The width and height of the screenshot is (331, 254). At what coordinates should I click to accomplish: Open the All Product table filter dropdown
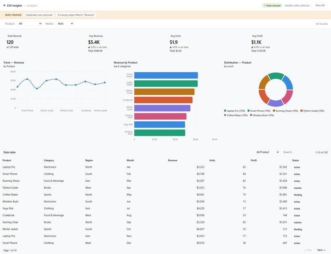(268, 152)
